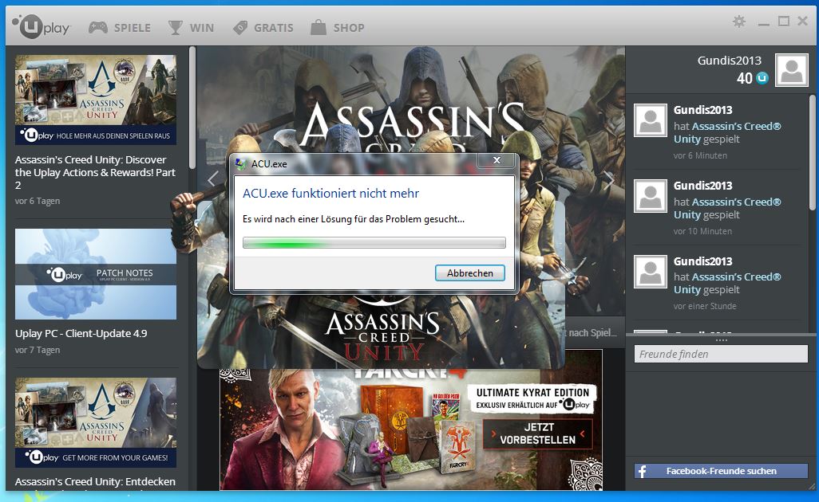819x502 pixels.
Task: Click the Gundis2013 profile avatar at top right
Action: (x=791, y=70)
